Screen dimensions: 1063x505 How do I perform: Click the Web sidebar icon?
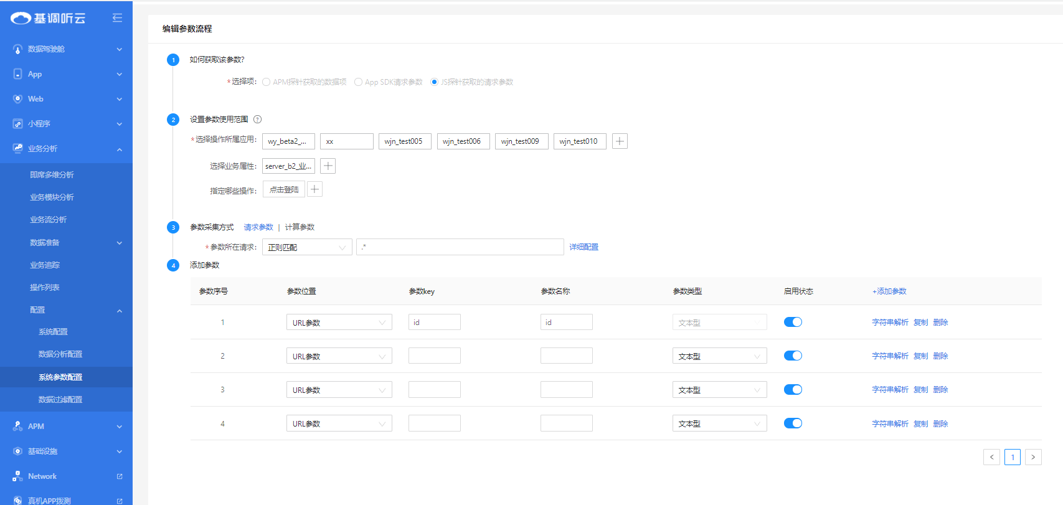[x=17, y=99]
